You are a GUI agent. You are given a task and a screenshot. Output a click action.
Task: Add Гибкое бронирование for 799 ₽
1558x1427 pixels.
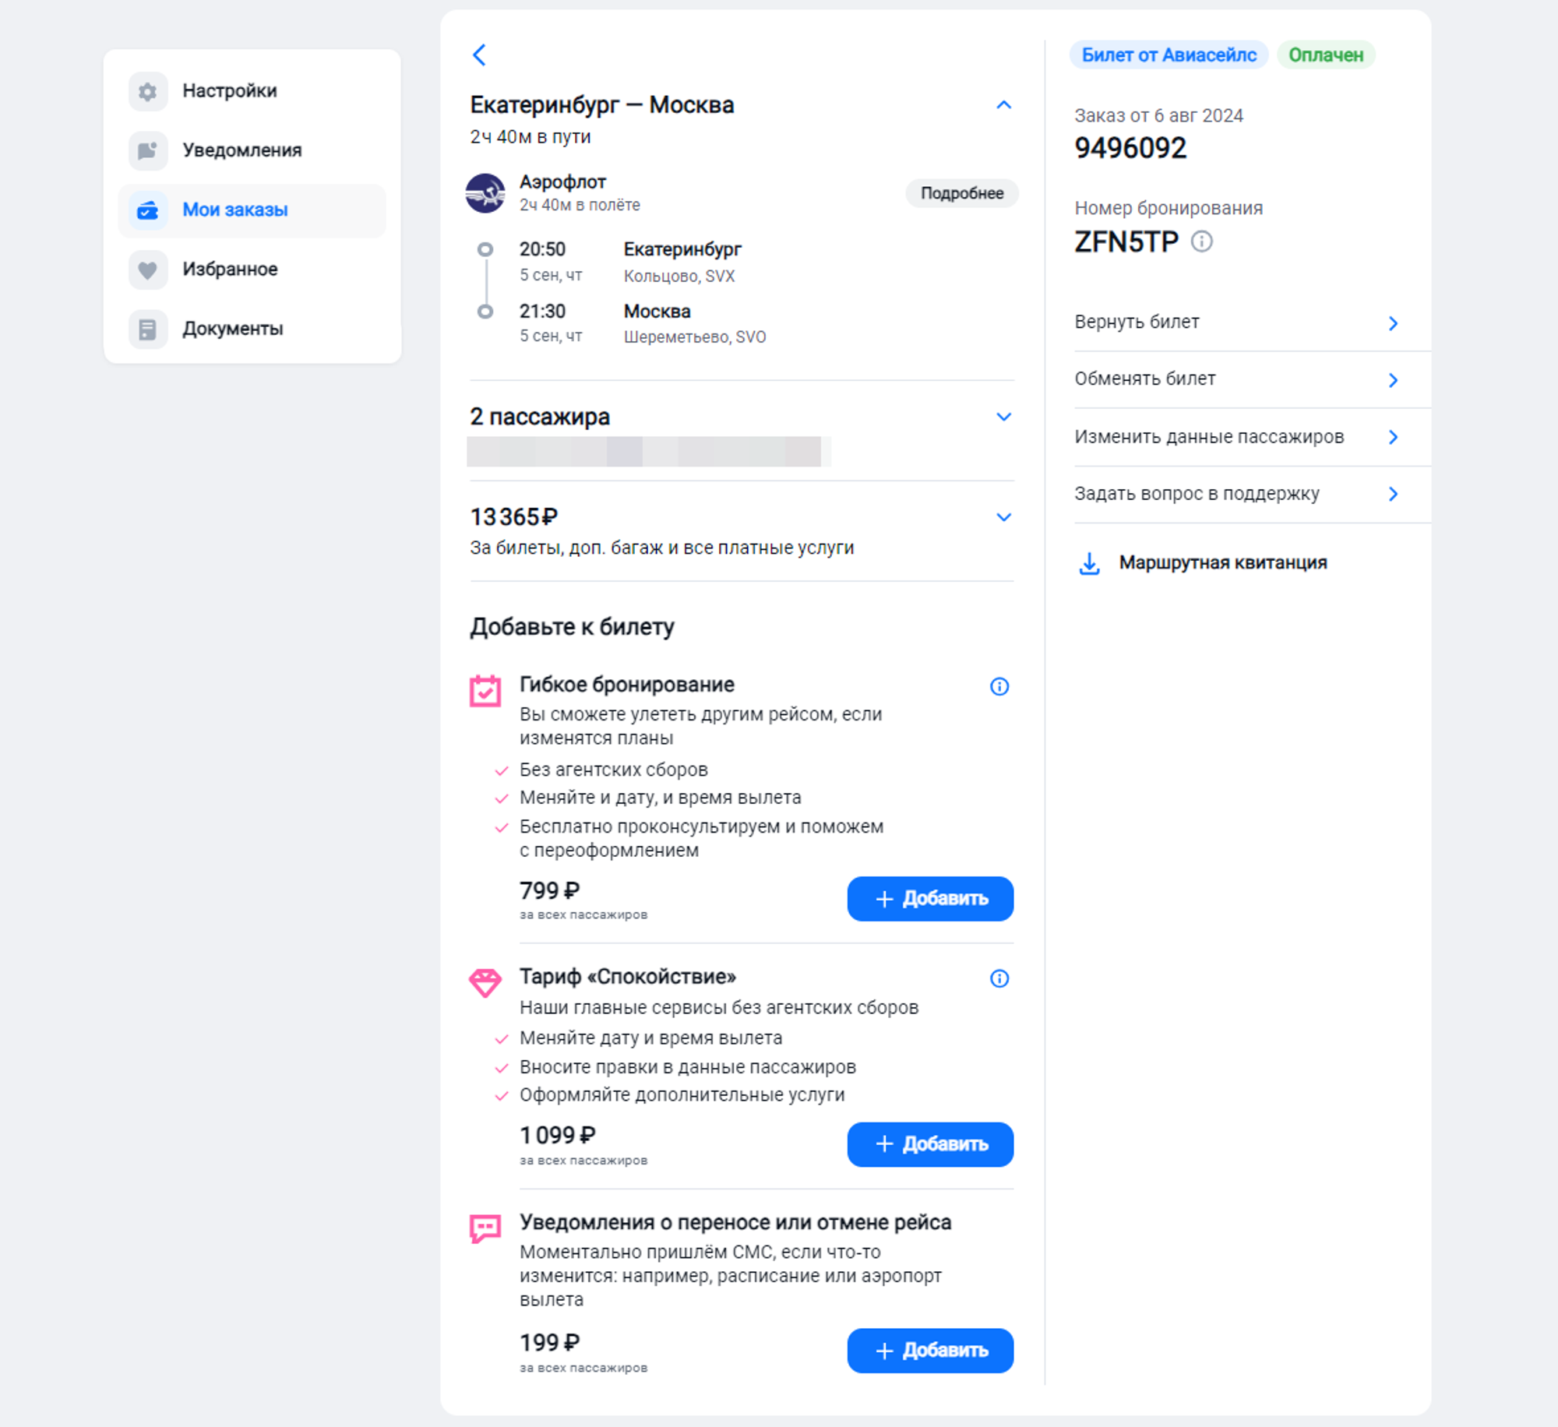(x=930, y=899)
